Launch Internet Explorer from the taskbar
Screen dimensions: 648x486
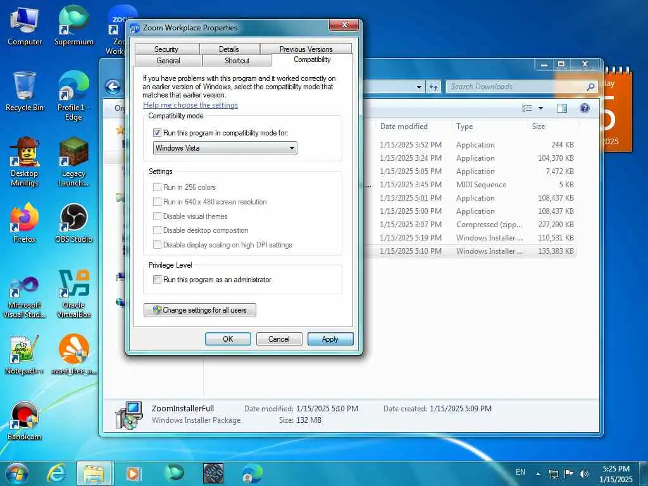(56, 473)
